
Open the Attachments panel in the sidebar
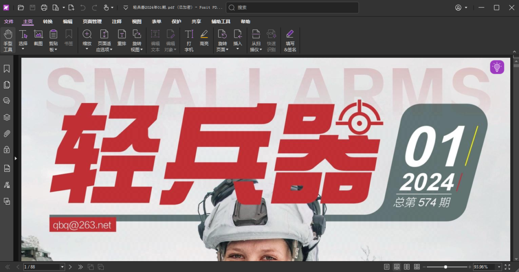[6, 133]
